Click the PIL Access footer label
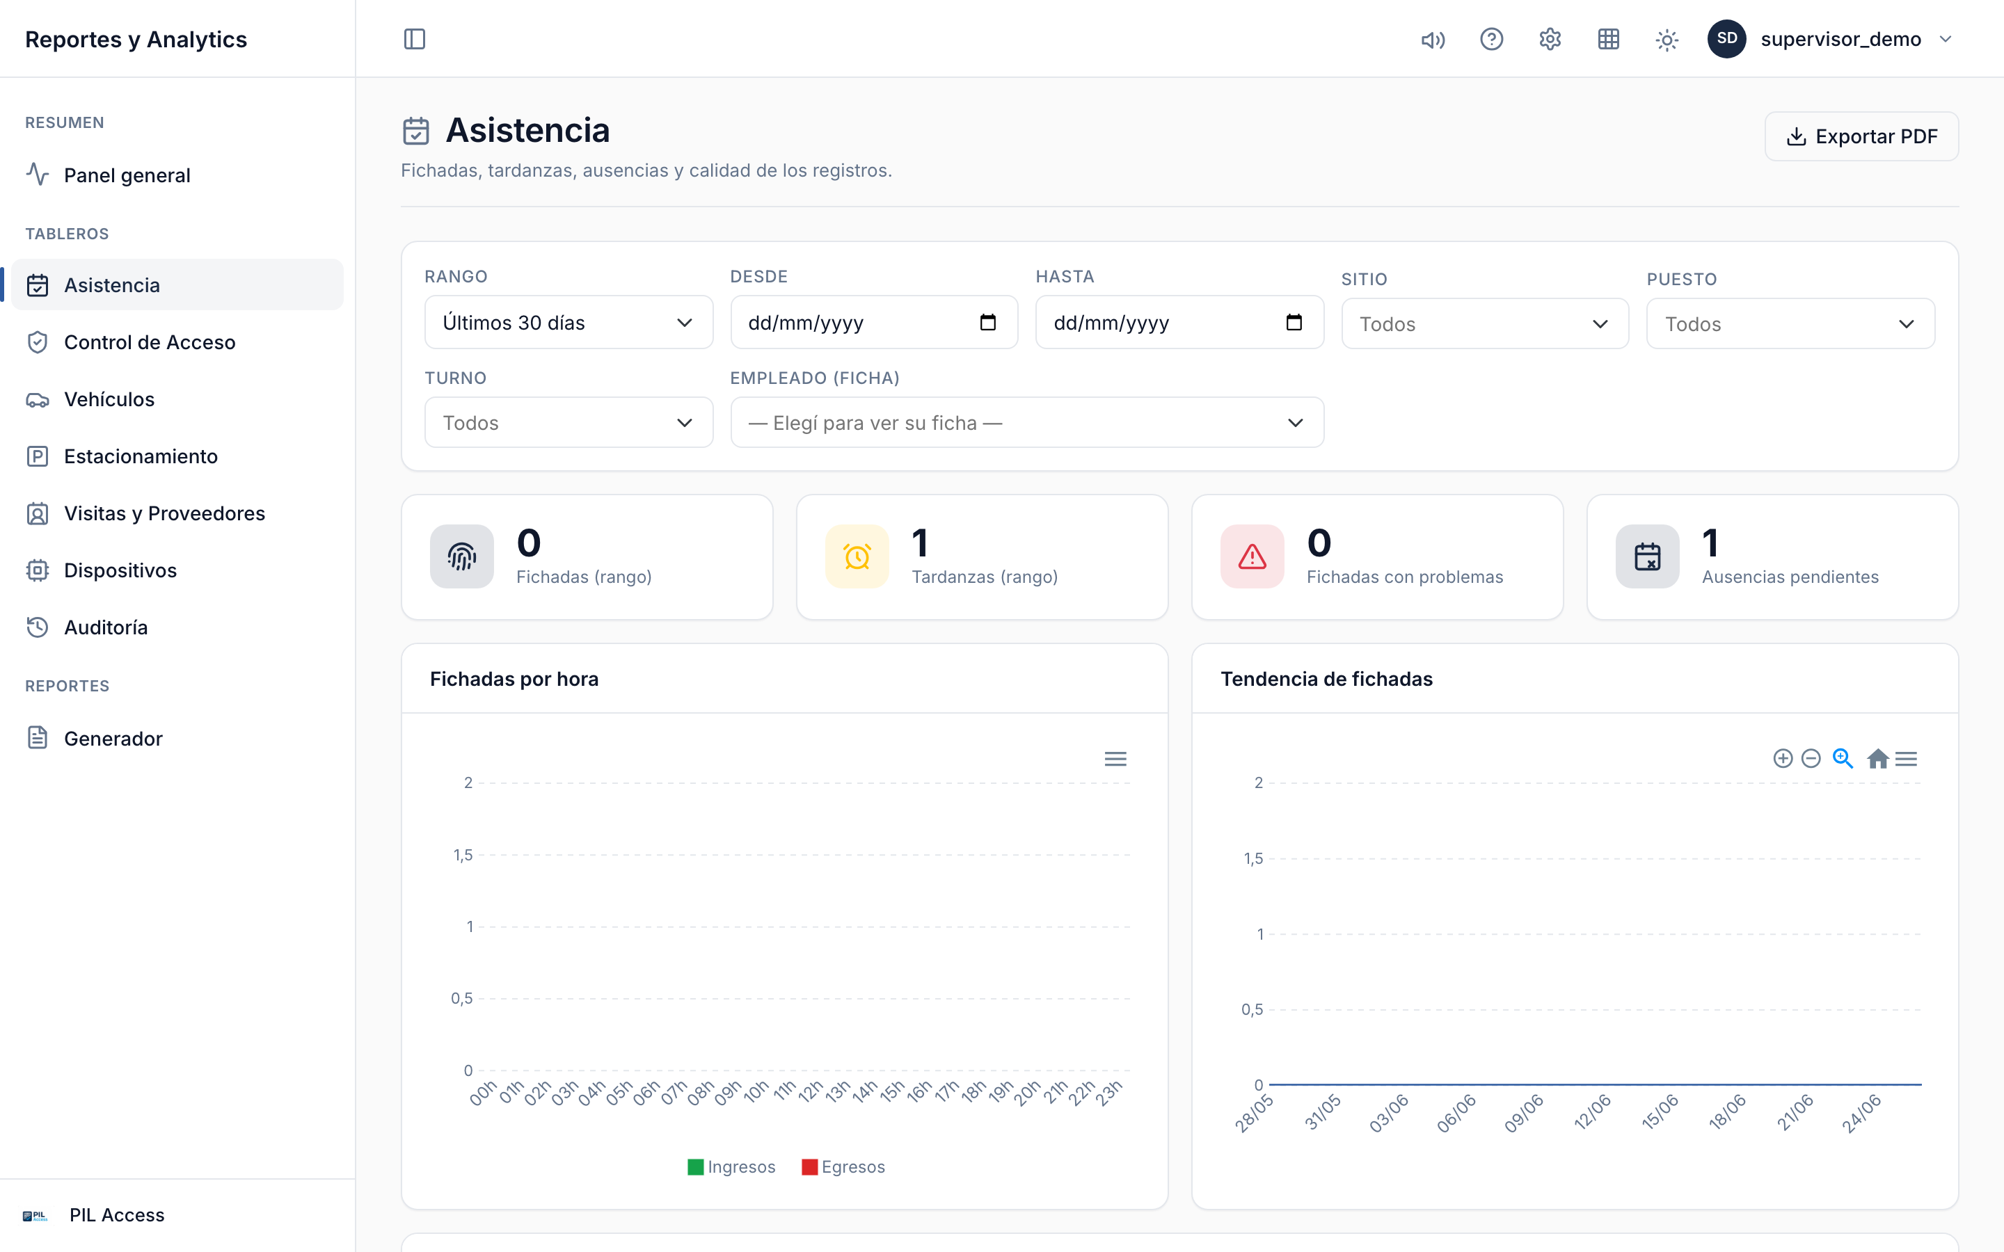Screen dimensions: 2004x1252 [117, 1214]
